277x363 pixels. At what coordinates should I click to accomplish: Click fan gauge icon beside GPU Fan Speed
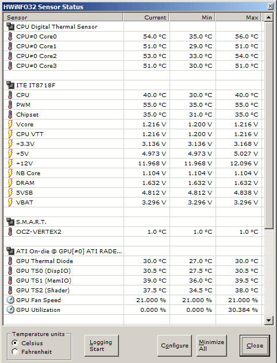[10, 300]
